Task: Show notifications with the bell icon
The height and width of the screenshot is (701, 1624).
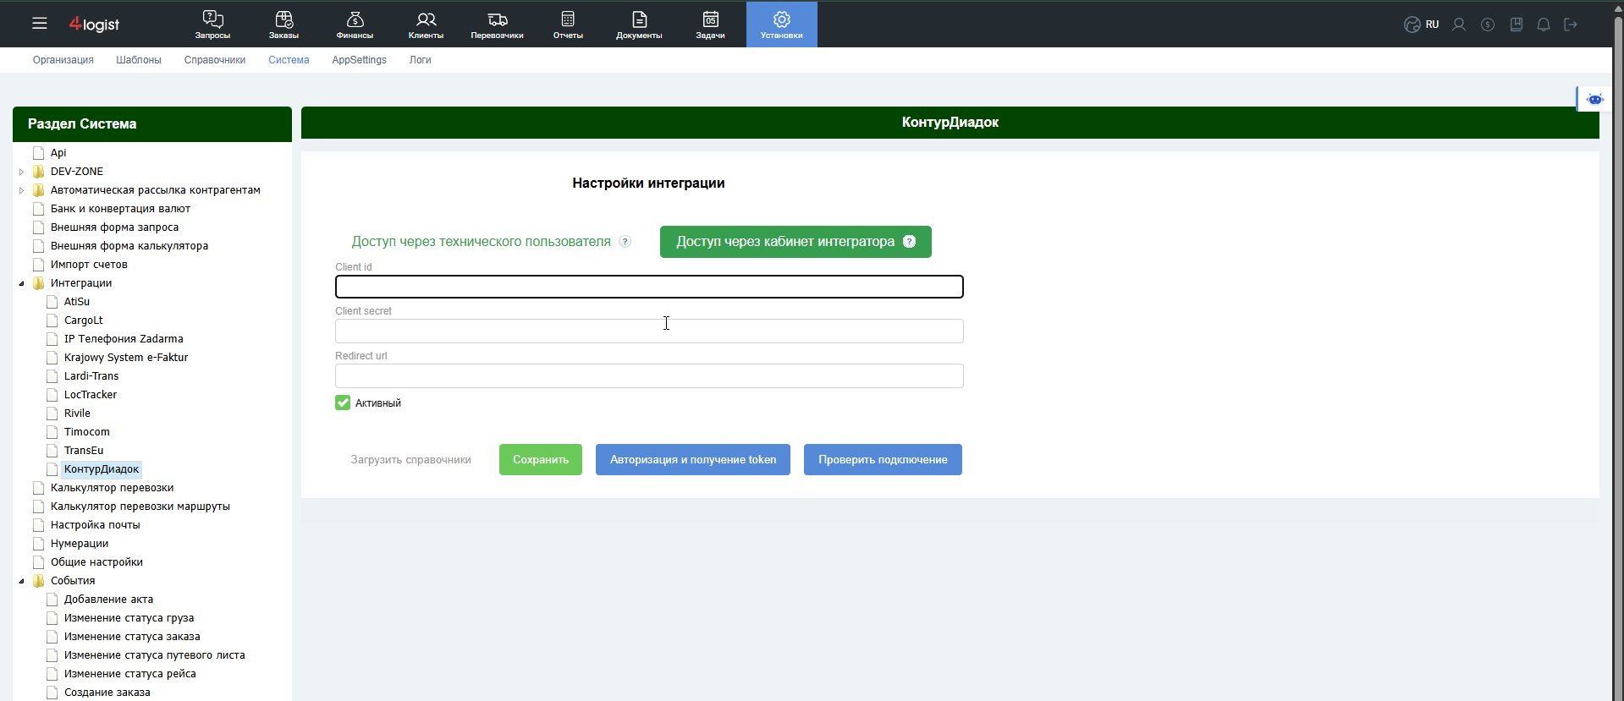Action: coord(1544,25)
